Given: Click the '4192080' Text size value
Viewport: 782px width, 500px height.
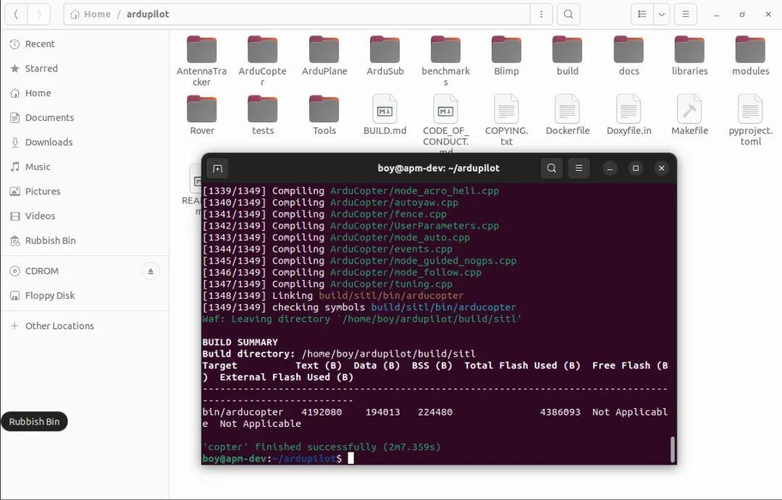Looking at the screenshot, I should point(321,412).
